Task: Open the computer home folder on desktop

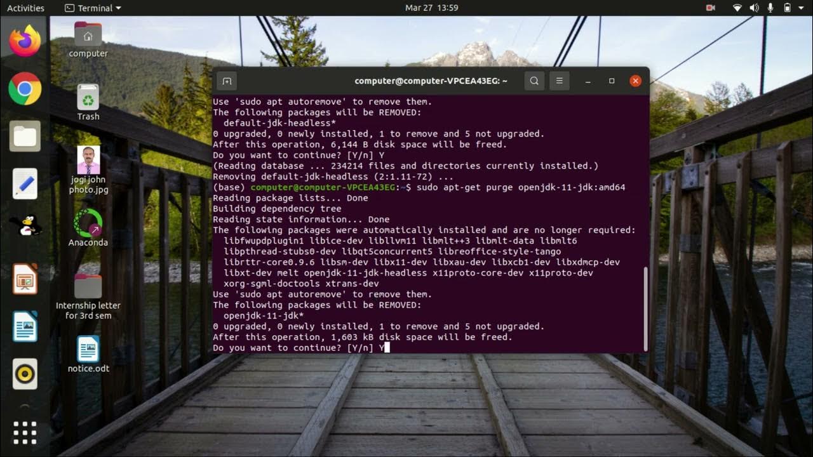Action: click(x=88, y=40)
